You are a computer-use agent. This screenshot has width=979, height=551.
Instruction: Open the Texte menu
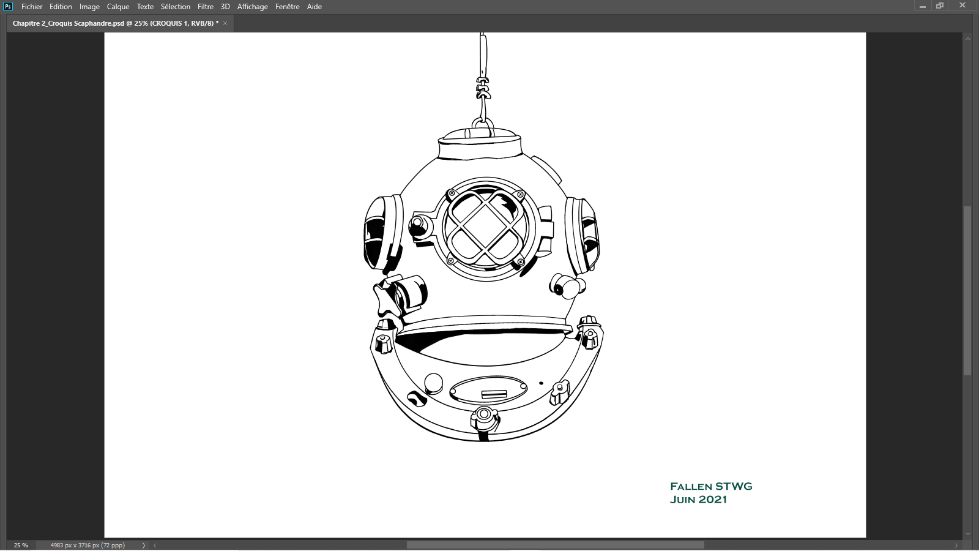[145, 7]
